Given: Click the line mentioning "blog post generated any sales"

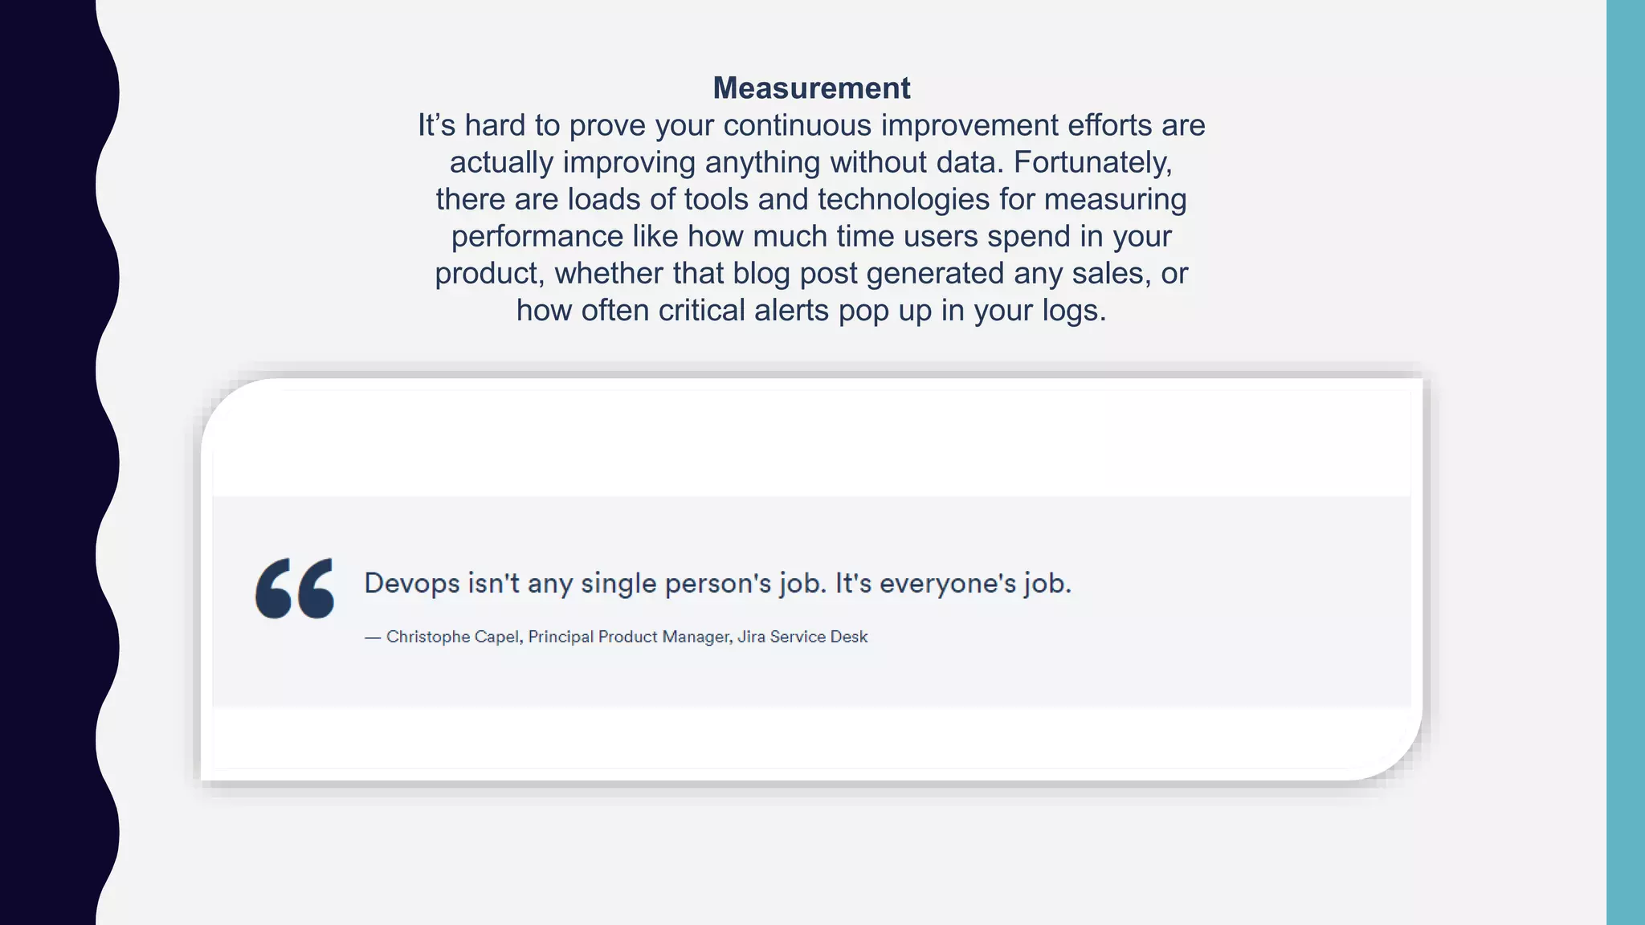Looking at the screenshot, I should [x=811, y=273].
